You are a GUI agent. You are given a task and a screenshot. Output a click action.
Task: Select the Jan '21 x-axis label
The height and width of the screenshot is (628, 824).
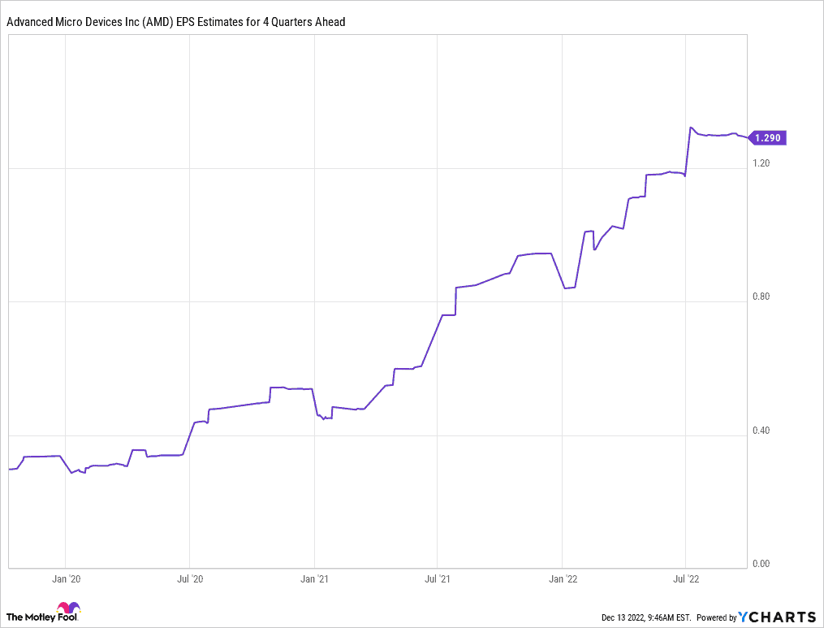pos(314,579)
